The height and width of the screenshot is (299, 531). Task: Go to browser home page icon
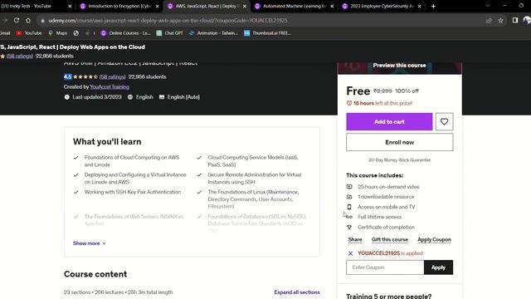[x=28, y=20]
